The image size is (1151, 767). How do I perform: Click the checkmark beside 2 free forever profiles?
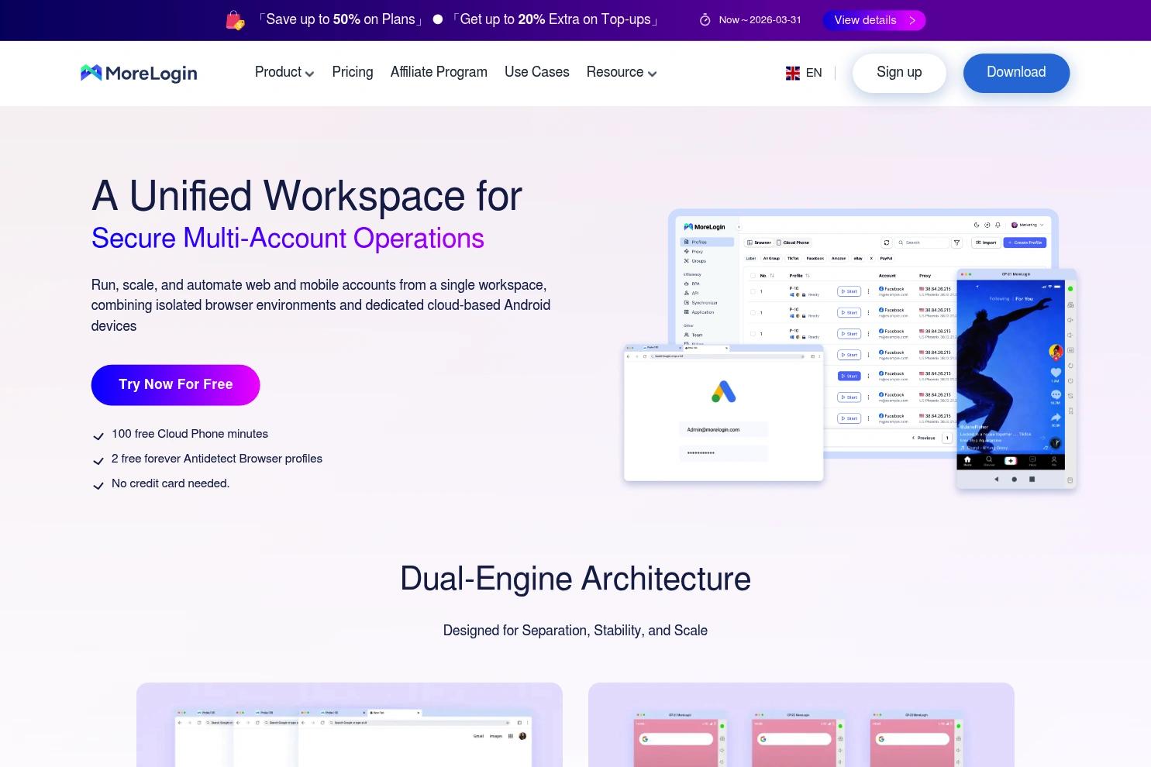click(98, 461)
